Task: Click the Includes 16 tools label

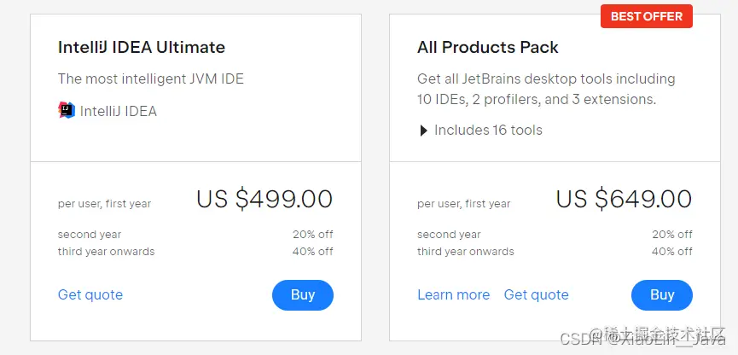Action: click(488, 131)
